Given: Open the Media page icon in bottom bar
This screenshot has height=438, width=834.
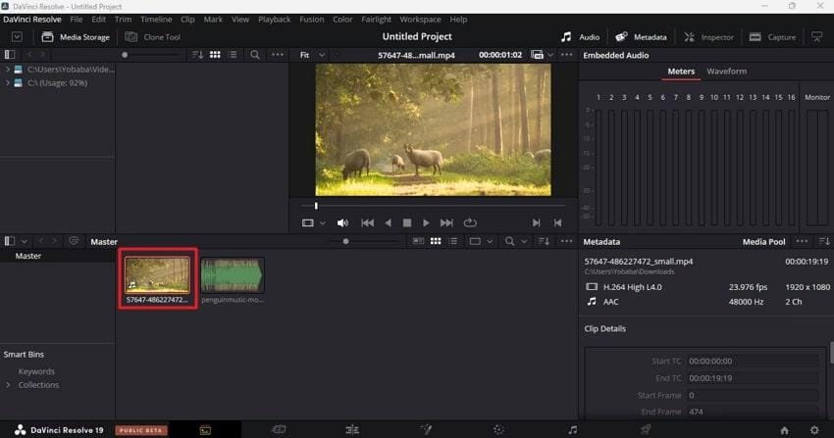Looking at the screenshot, I should (x=205, y=430).
